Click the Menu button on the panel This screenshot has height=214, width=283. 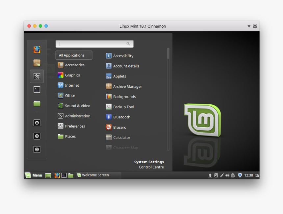point(34,175)
